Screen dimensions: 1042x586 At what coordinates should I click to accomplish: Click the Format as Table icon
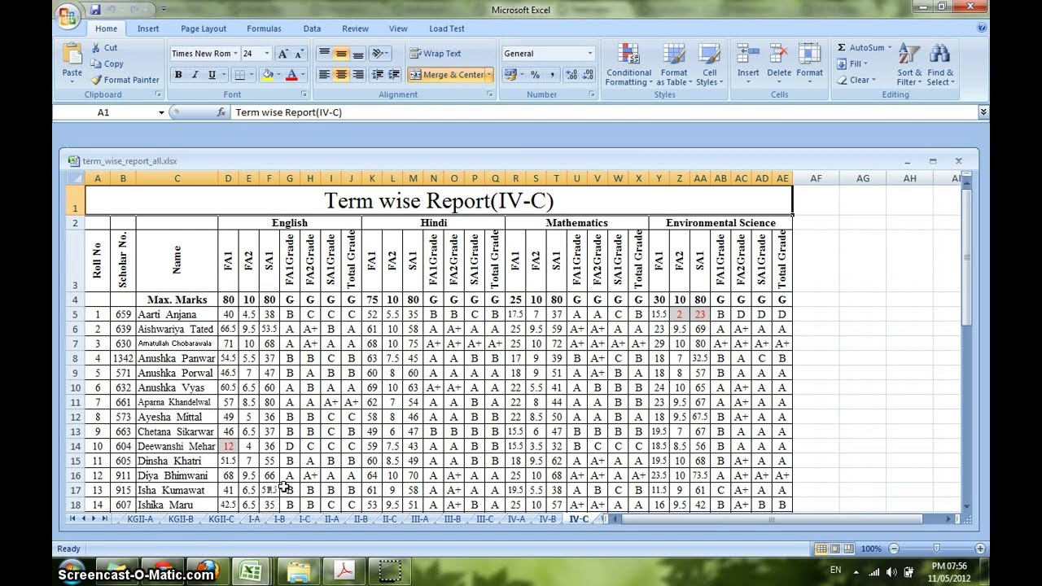click(x=674, y=65)
